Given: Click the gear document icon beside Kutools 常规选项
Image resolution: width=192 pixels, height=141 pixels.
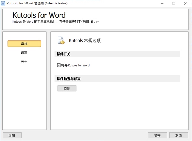Looking at the screenshot, I should [x=61, y=41].
